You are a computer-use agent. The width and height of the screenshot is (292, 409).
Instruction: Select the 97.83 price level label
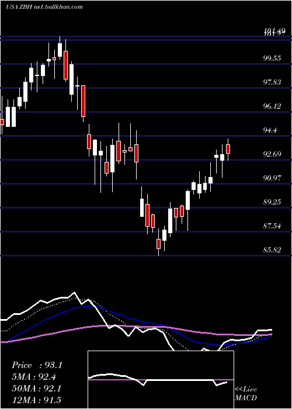(x=272, y=82)
